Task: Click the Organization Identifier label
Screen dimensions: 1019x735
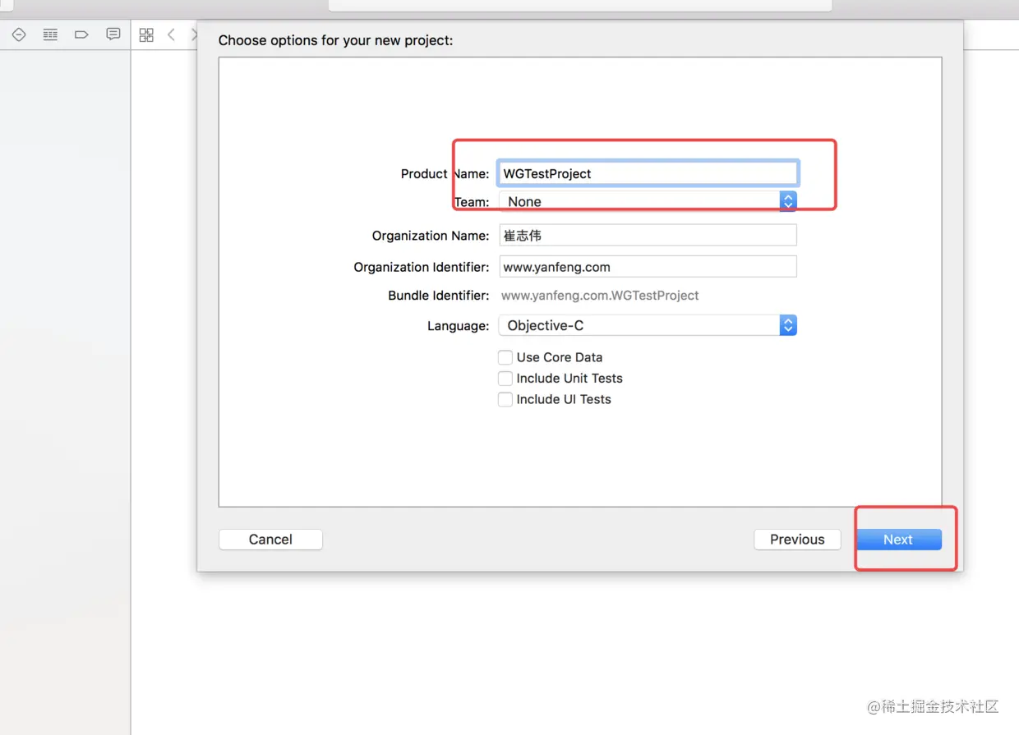Action: click(422, 267)
